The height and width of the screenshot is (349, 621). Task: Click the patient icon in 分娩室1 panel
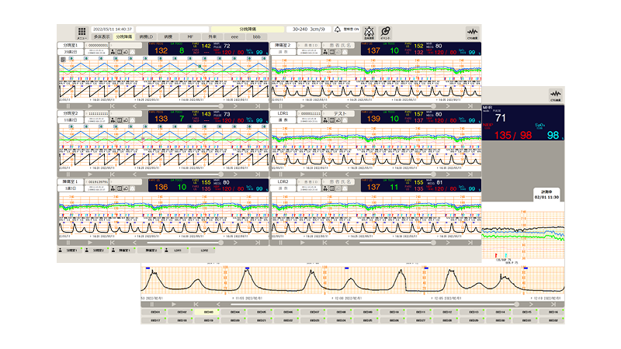pyautogui.click(x=113, y=53)
